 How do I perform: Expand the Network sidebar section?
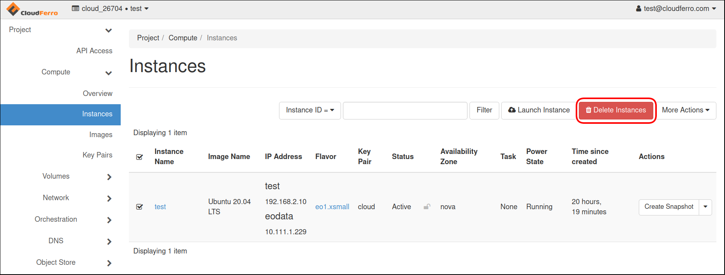[109, 199]
